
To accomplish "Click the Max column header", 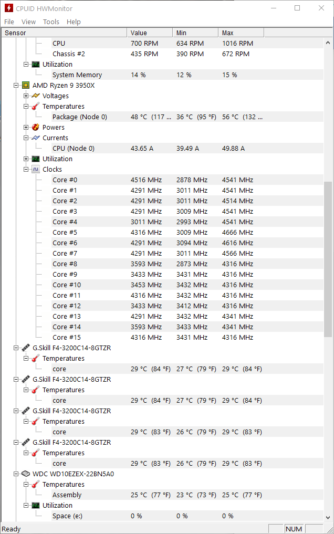I will coord(241,33).
